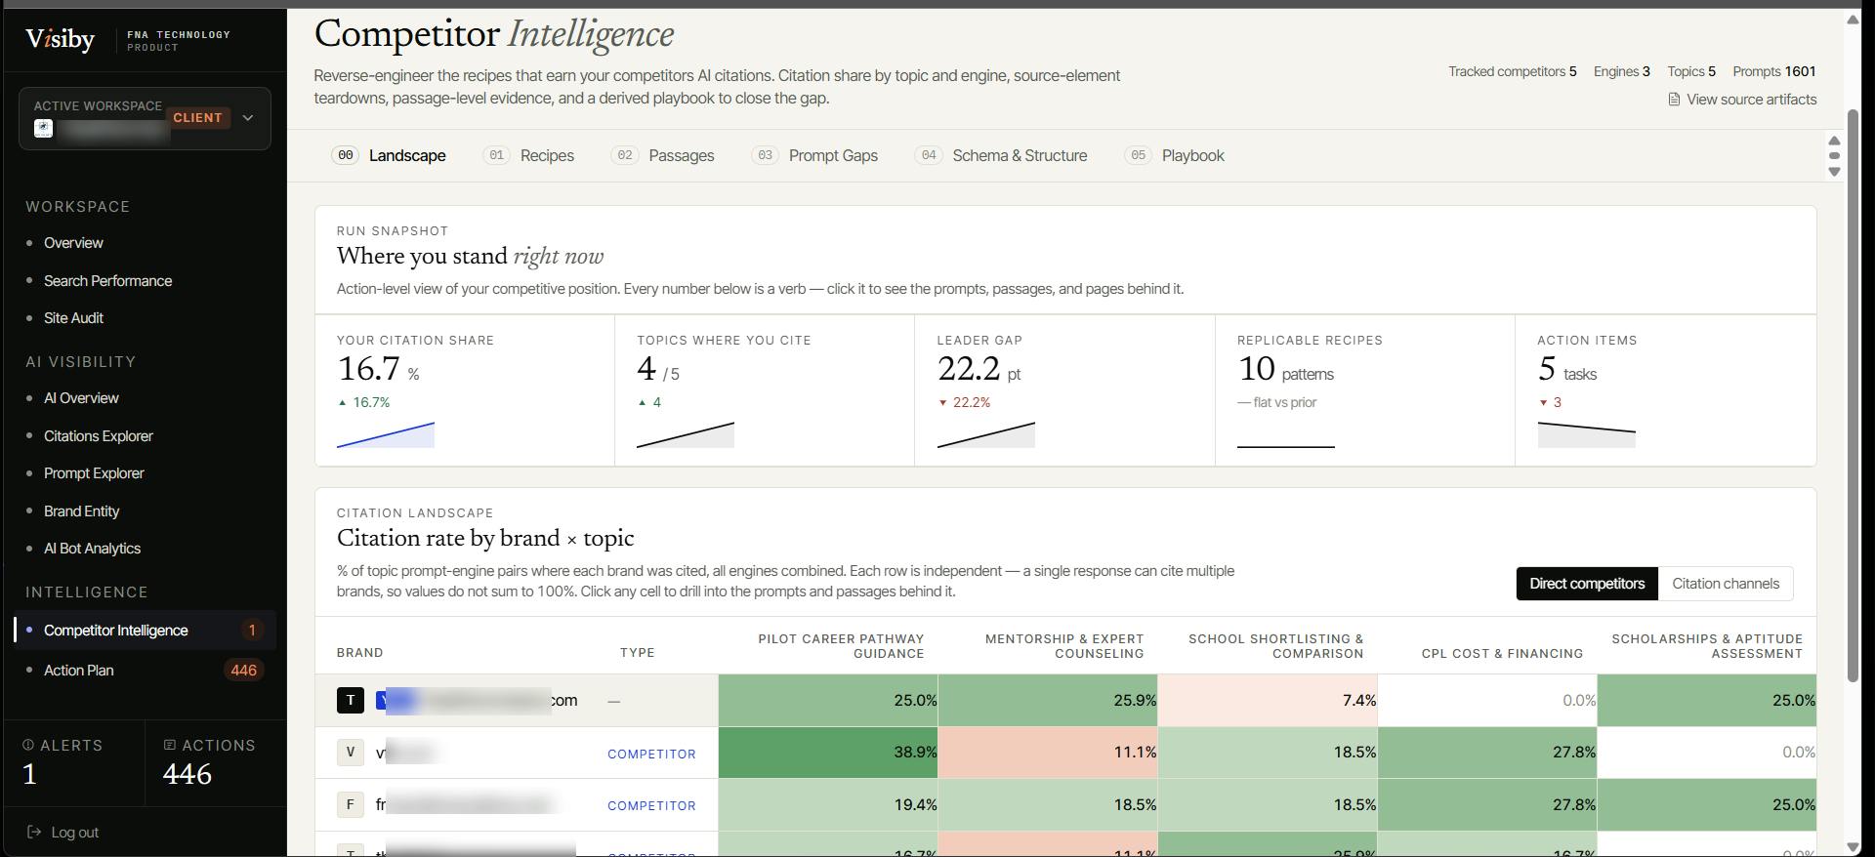Viewport: 1875px width, 857px height.
Task: Click the Log out arrow icon
Action: [34, 833]
